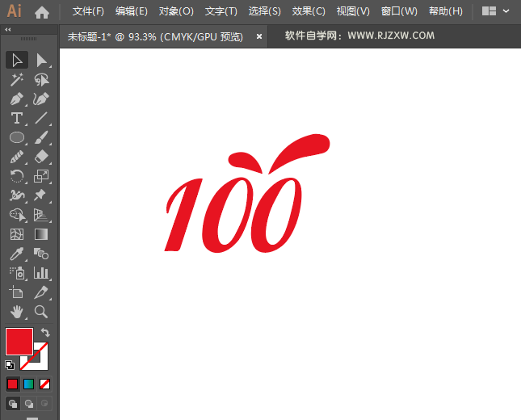Screen dimensions: 521x420
Task: Pick the Paintbrush tool
Action: (41, 137)
